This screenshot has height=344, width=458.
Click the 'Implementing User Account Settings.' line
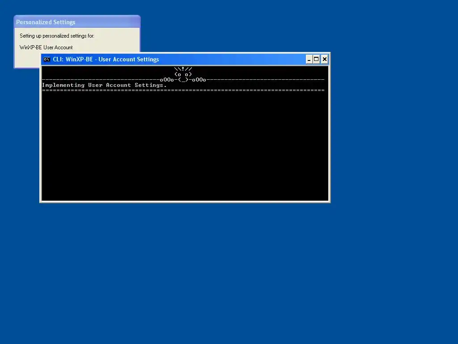coord(104,85)
